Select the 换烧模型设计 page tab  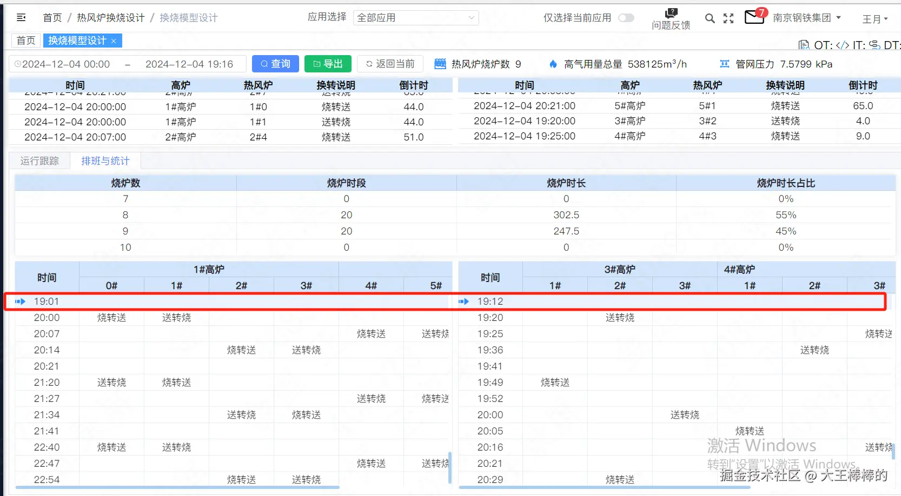(82, 41)
